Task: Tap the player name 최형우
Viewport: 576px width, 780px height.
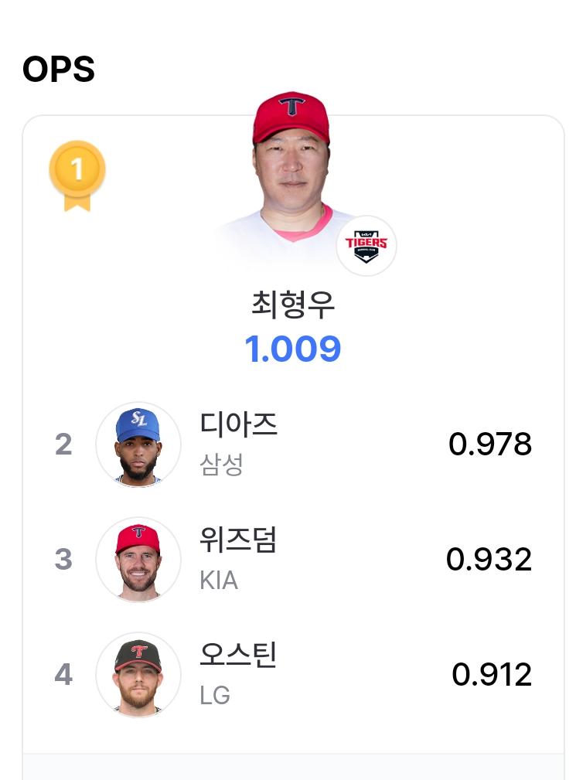Action: (x=293, y=305)
